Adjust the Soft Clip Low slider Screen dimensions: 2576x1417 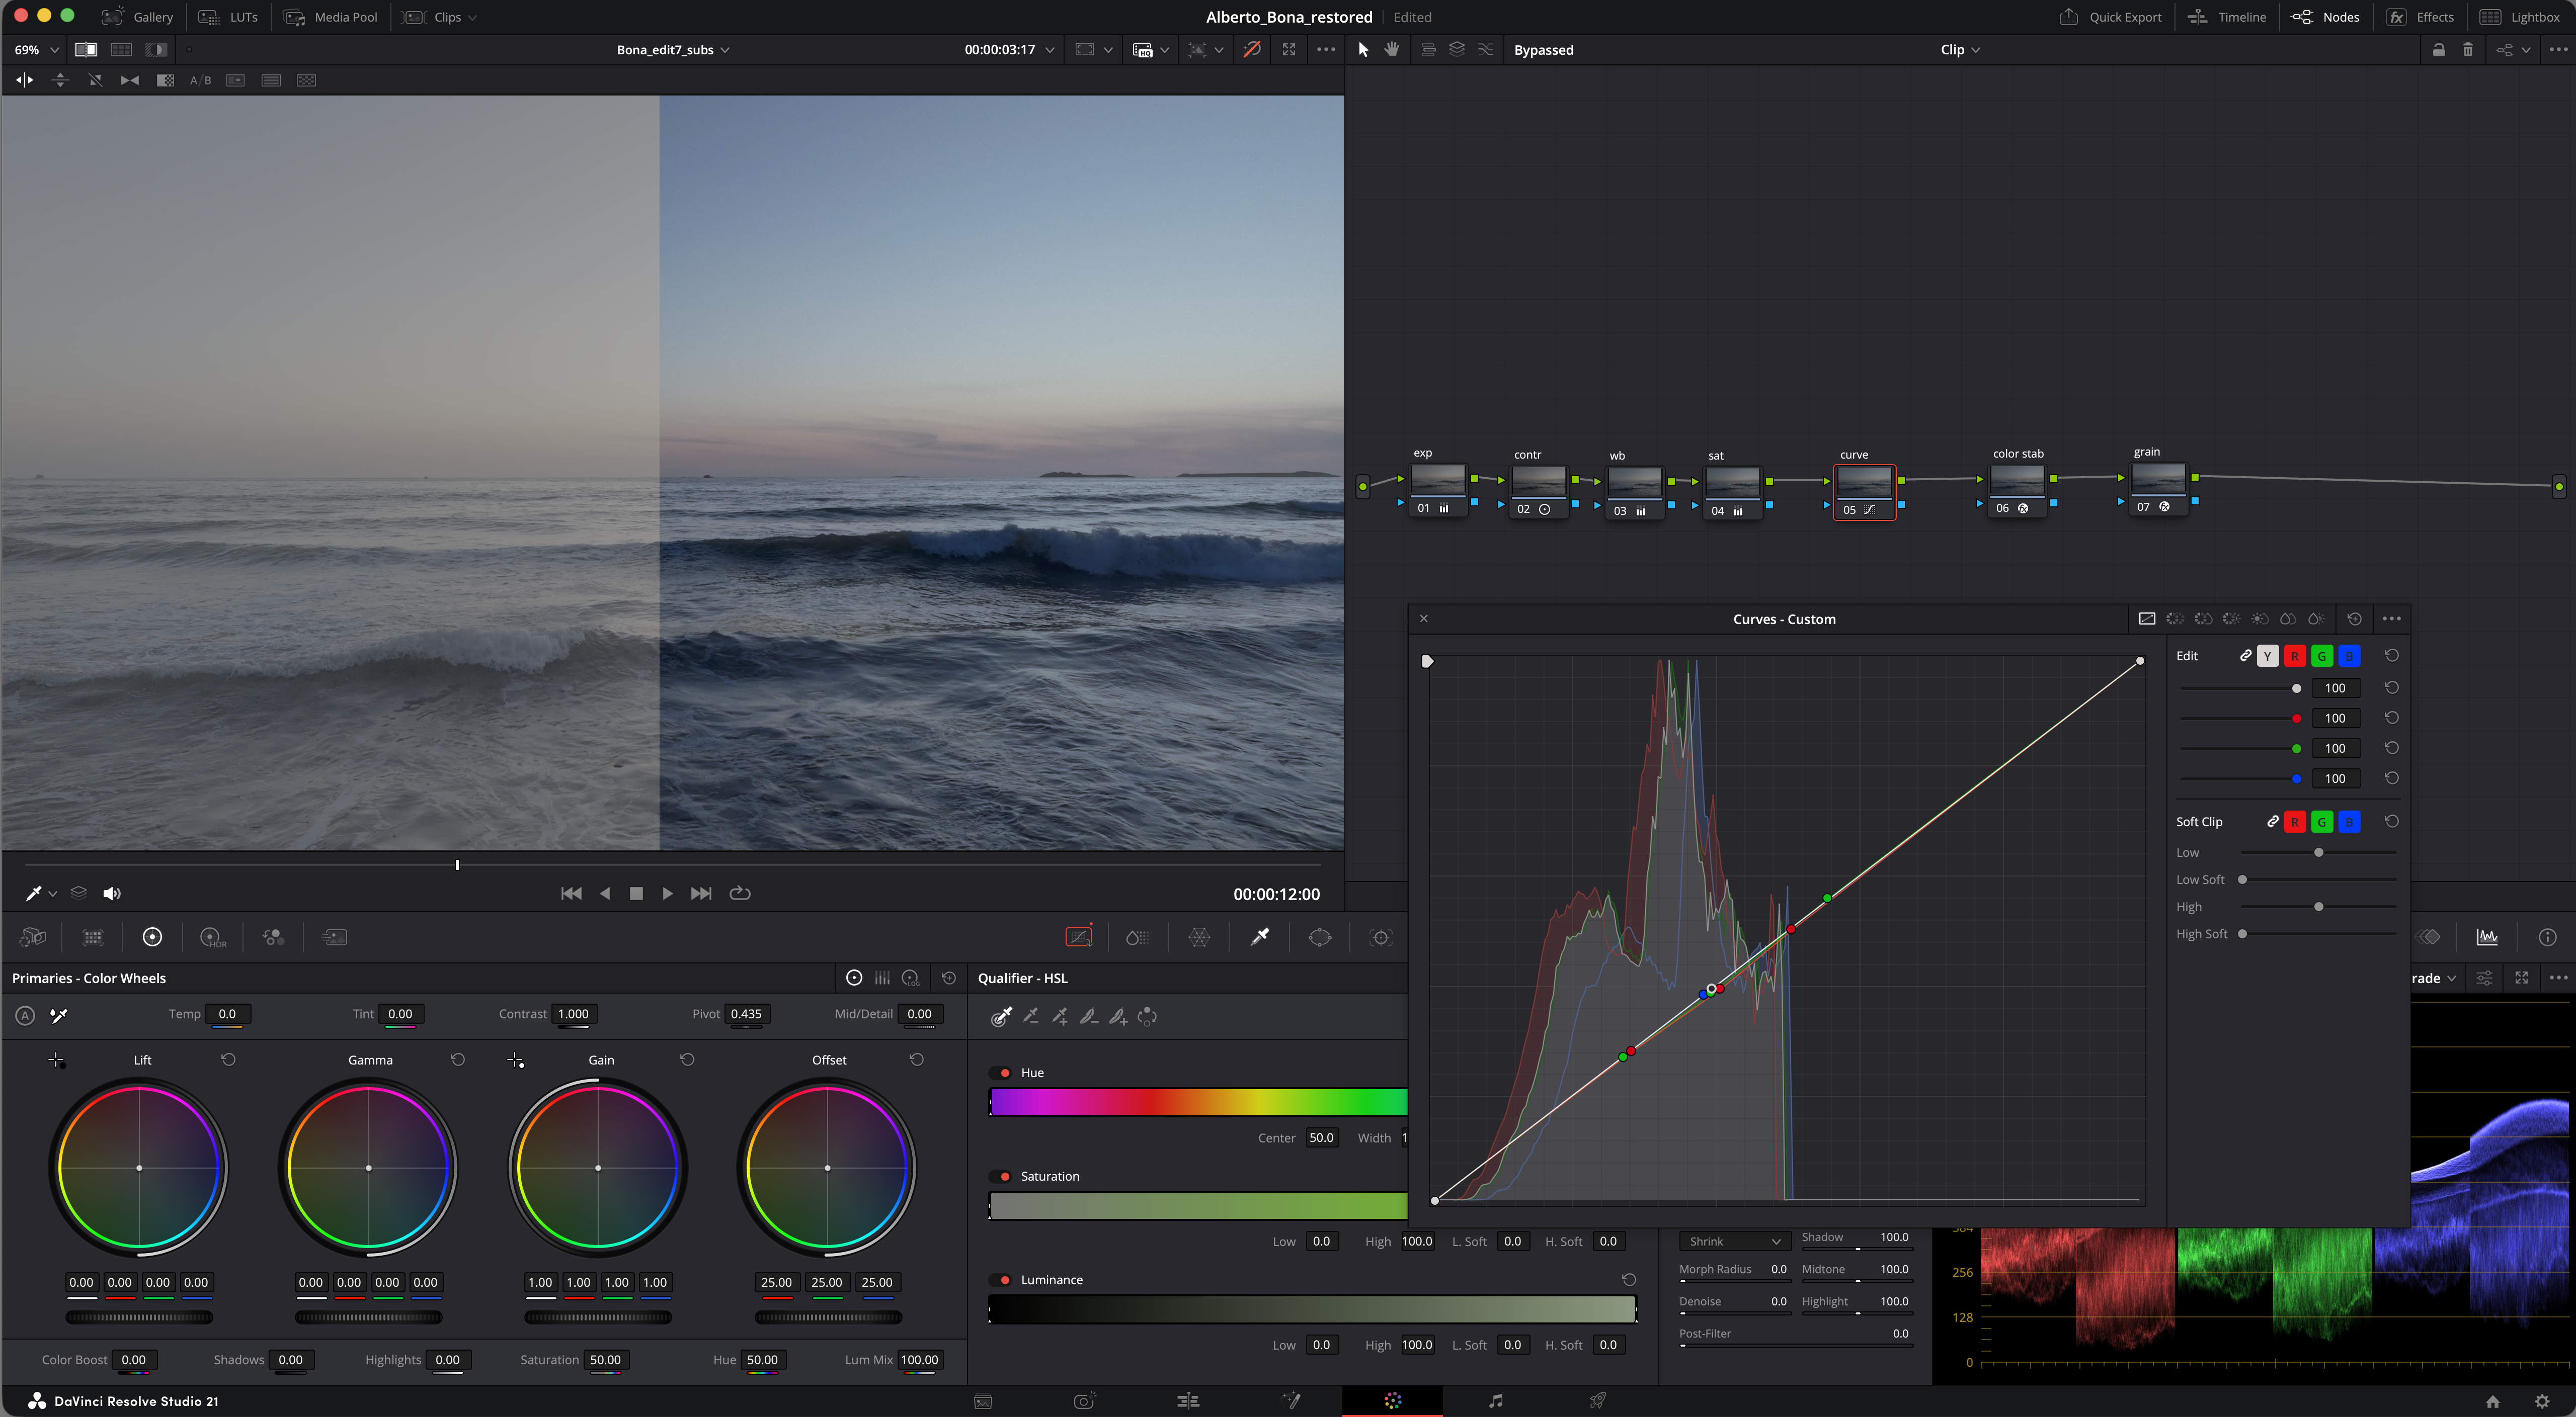[2318, 853]
